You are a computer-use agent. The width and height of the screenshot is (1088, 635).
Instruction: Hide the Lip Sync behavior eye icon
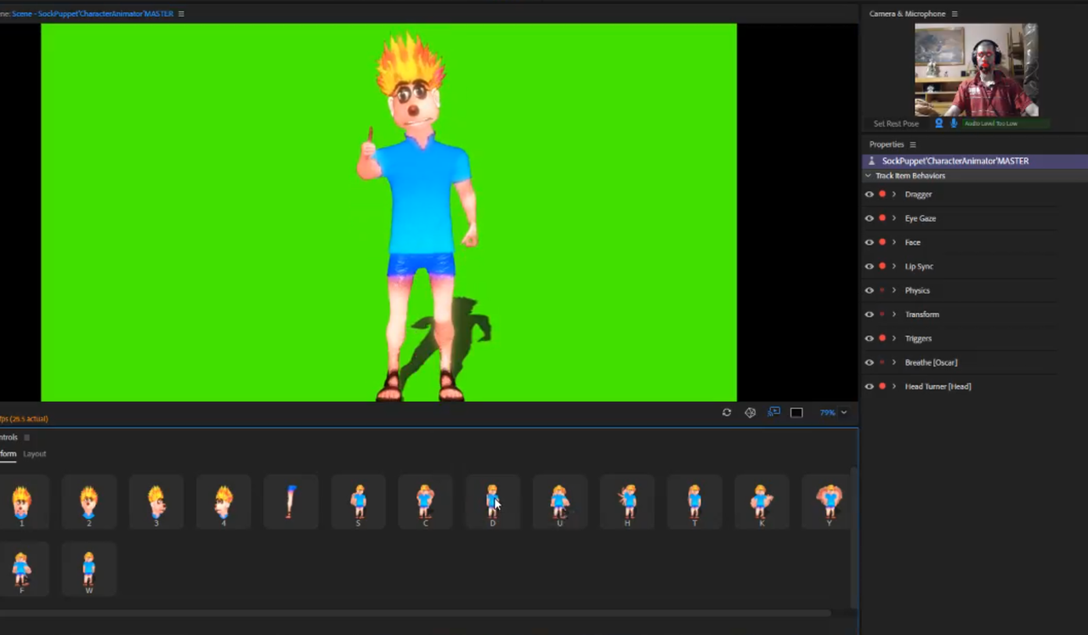(x=869, y=266)
